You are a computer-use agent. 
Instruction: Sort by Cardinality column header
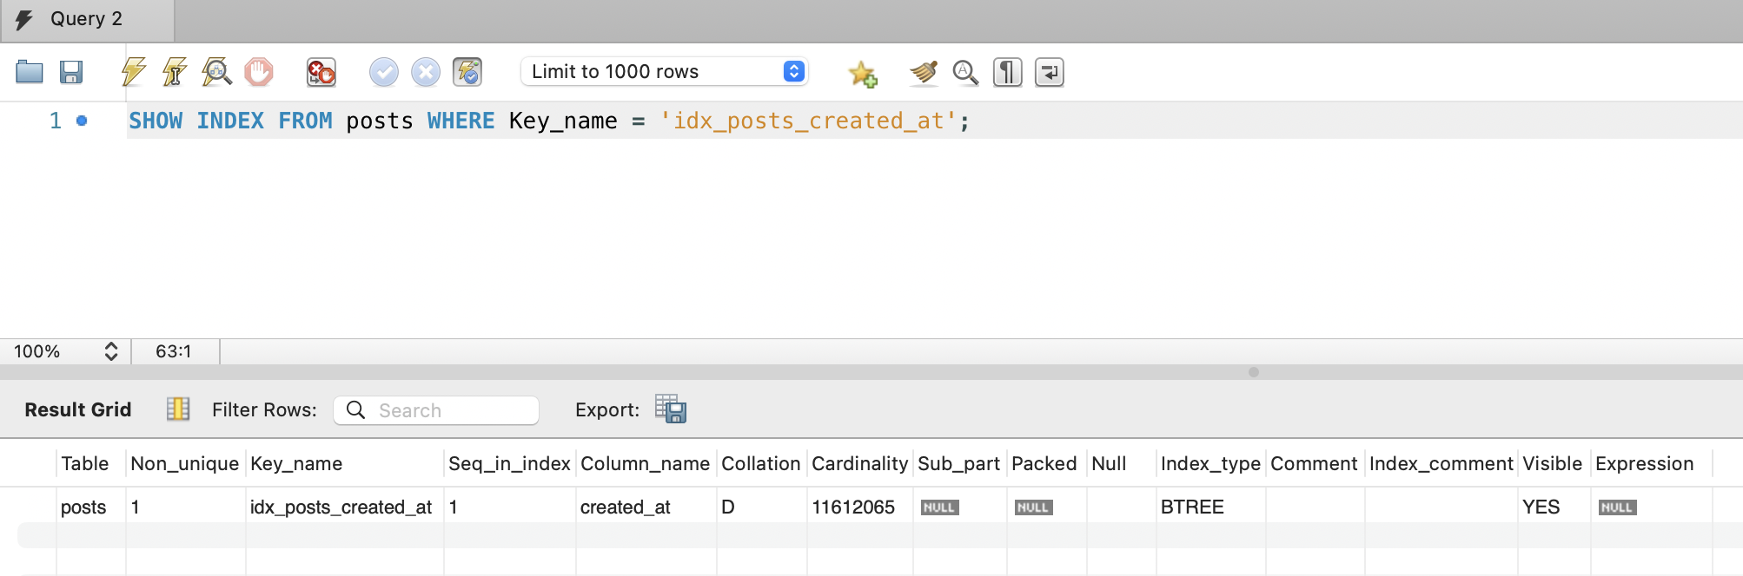point(859,463)
